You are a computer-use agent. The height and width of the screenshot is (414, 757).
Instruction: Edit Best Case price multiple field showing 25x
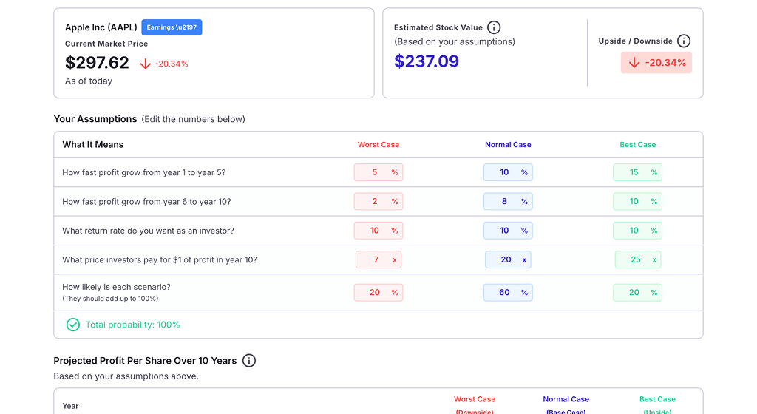click(x=637, y=259)
